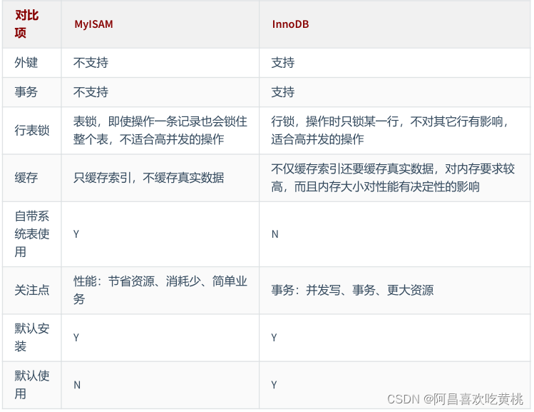Select the '外键' row label
Image resolution: width=534 pixels, height=412 pixels.
tap(26, 63)
